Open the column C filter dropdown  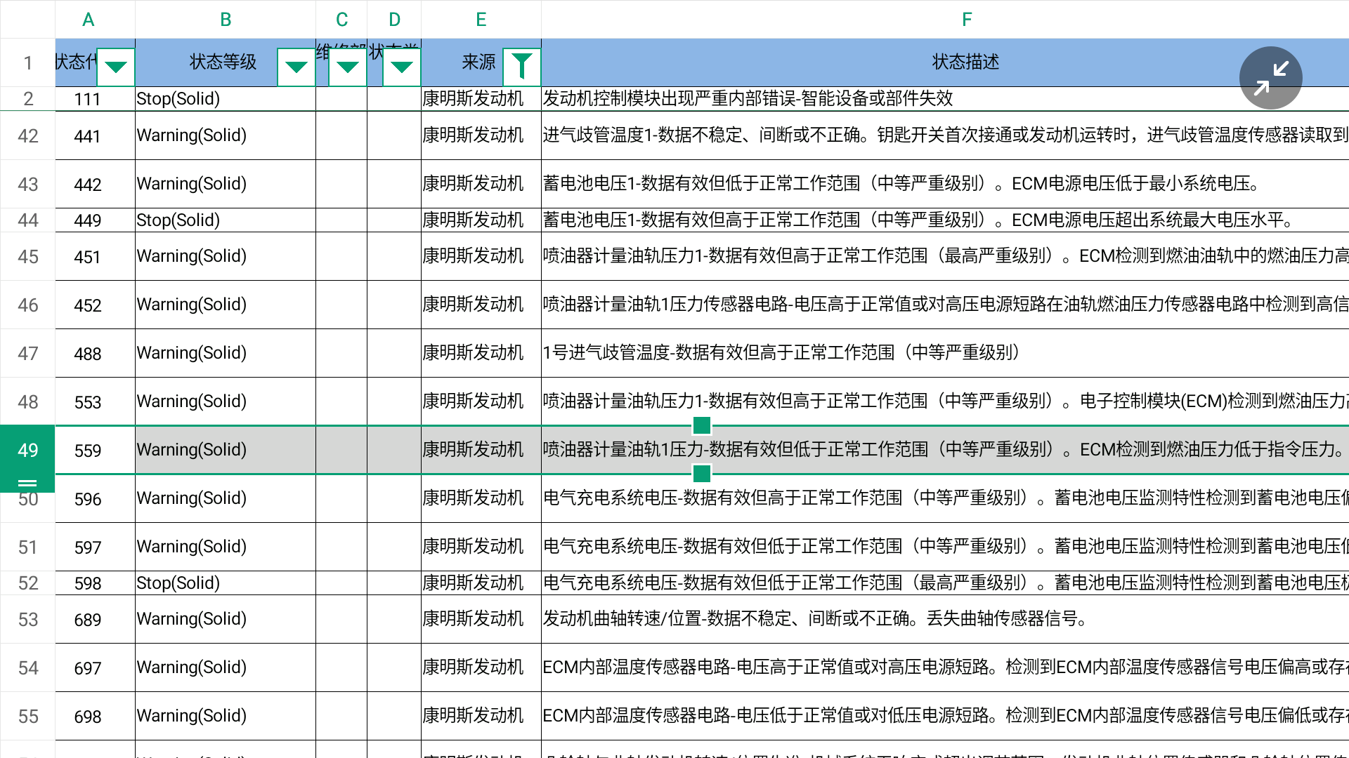pyautogui.click(x=348, y=67)
